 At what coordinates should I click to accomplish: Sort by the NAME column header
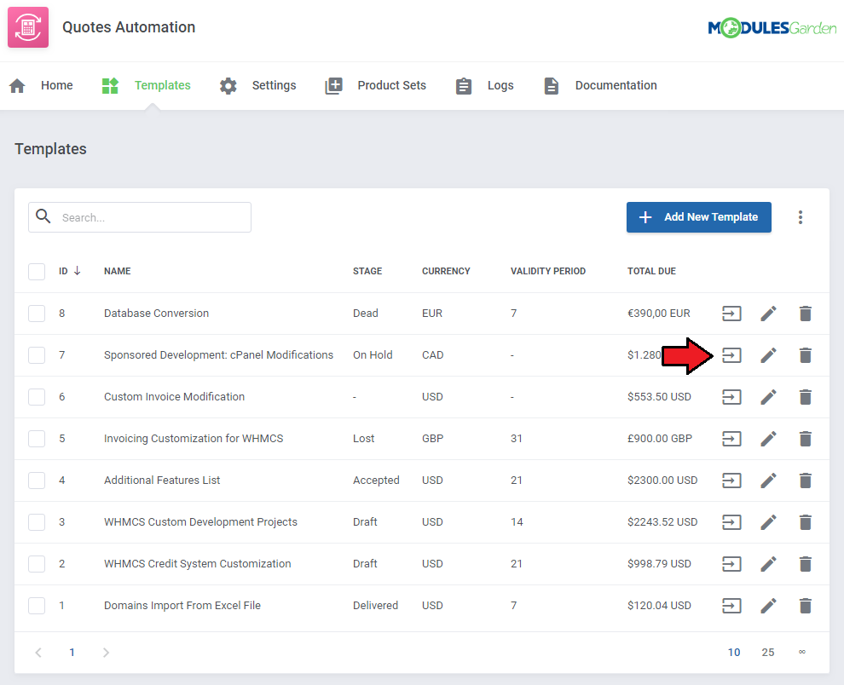tap(118, 271)
